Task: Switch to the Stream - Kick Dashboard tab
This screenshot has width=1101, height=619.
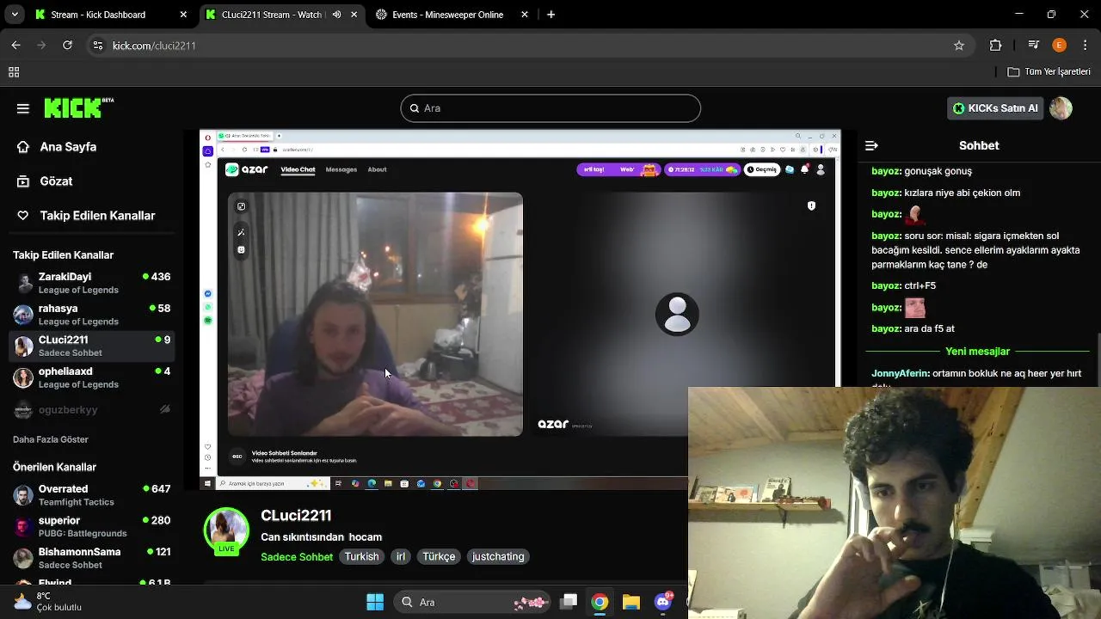Action: tap(111, 15)
